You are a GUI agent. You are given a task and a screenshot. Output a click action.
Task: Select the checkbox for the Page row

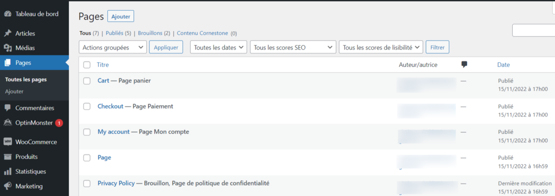[x=87, y=158]
